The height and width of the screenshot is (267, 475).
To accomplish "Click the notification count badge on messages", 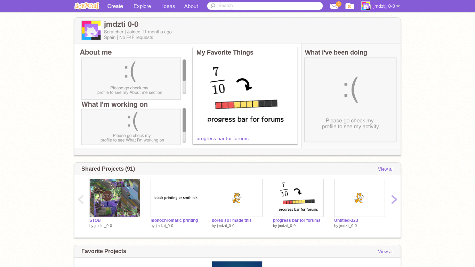I will [x=339, y=4].
